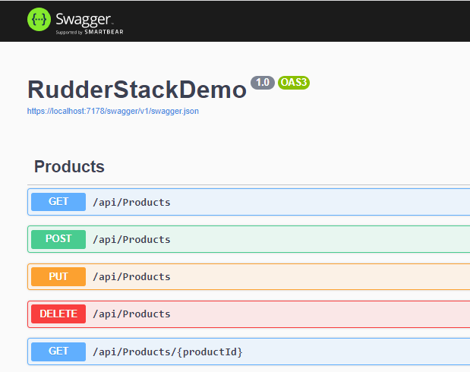
Task: Click the 1.0 version badge
Action: pos(262,83)
